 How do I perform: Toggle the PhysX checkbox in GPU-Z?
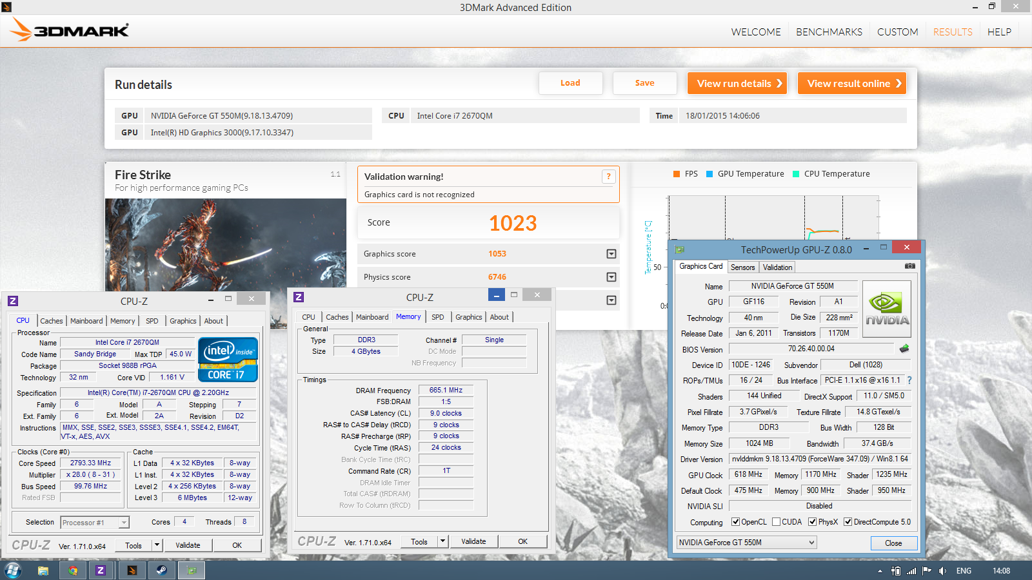[813, 522]
